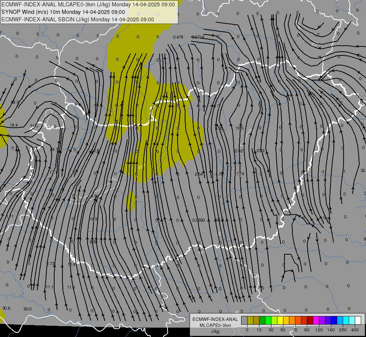The width and height of the screenshot is (366, 337).
Task: Click the 48.7 grid value
Action: 54,149
